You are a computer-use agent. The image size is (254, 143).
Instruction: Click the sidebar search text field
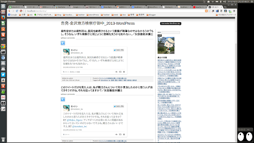pyautogui.click(x=171, y=33)
